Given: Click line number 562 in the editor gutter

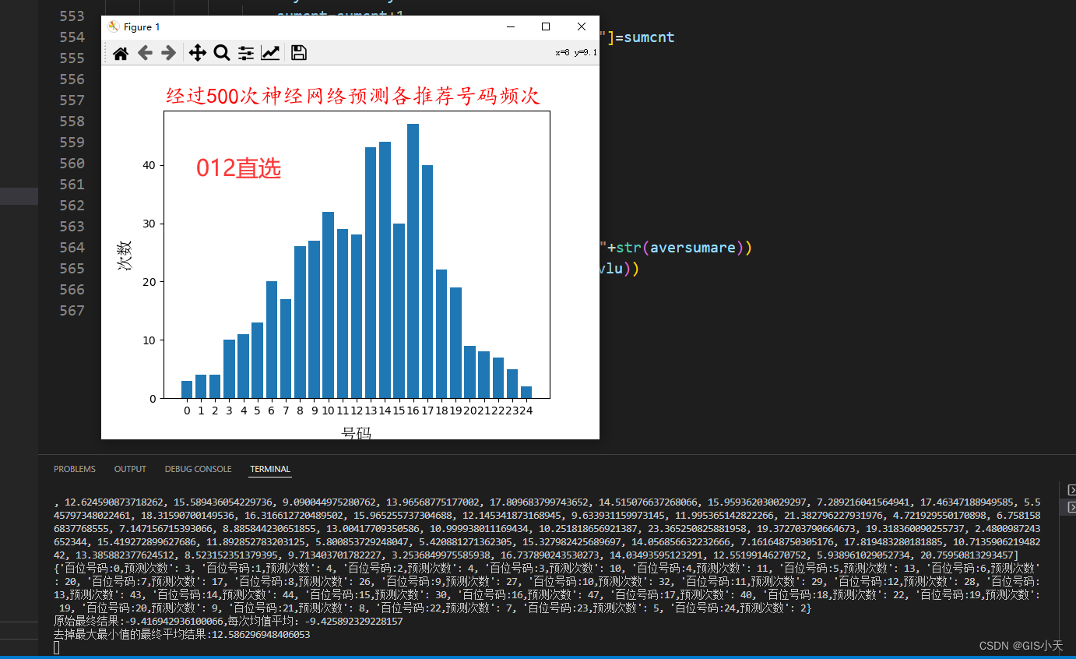Looking at the screenshot, I should tap(72, 206).
